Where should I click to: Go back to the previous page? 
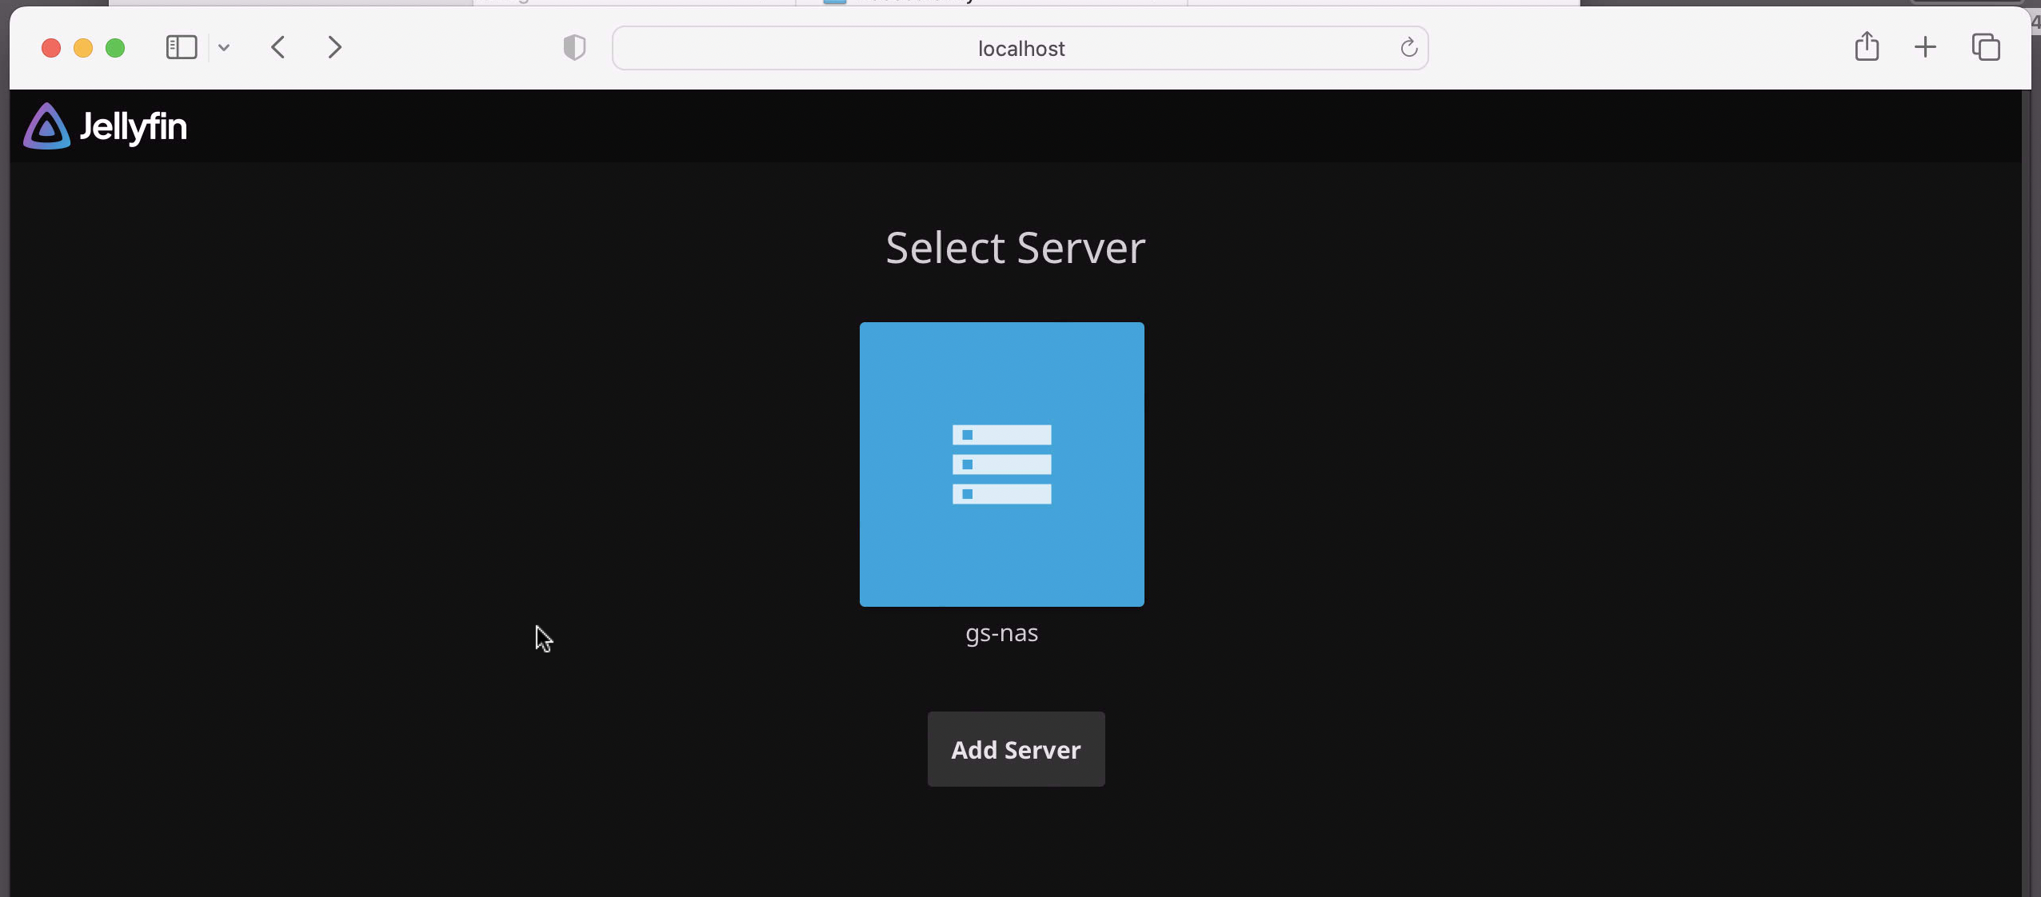[278, 48]
